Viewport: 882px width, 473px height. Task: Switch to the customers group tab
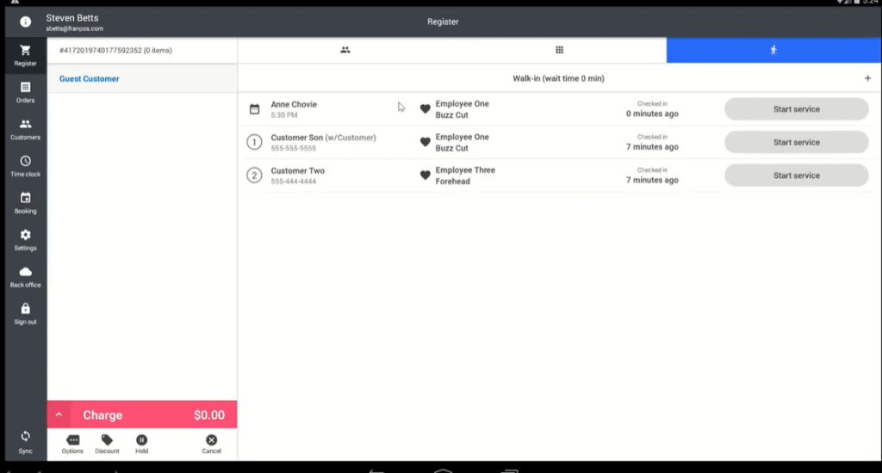coord(345,50)
